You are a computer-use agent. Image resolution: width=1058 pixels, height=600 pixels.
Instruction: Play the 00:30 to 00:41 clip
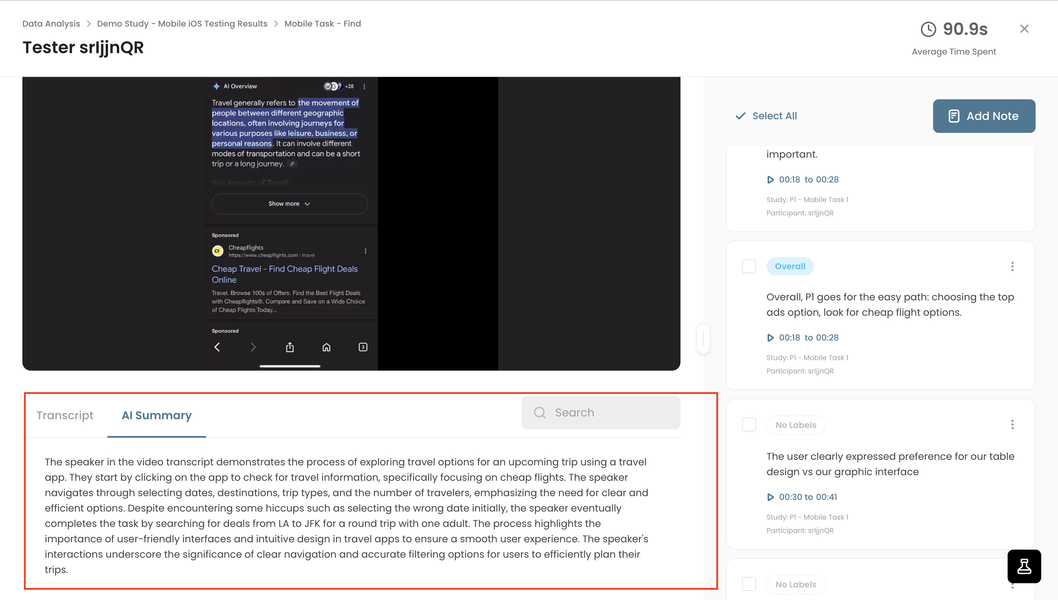(x=802, y=497)
